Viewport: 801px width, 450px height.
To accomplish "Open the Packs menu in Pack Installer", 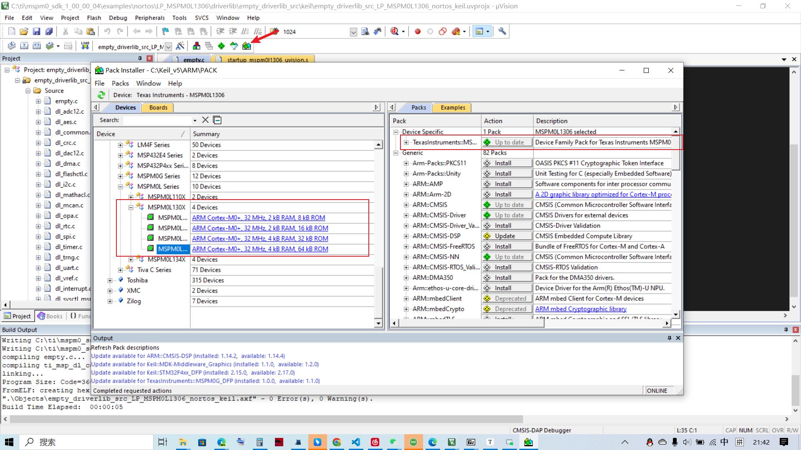I will (x=120, y=83).
